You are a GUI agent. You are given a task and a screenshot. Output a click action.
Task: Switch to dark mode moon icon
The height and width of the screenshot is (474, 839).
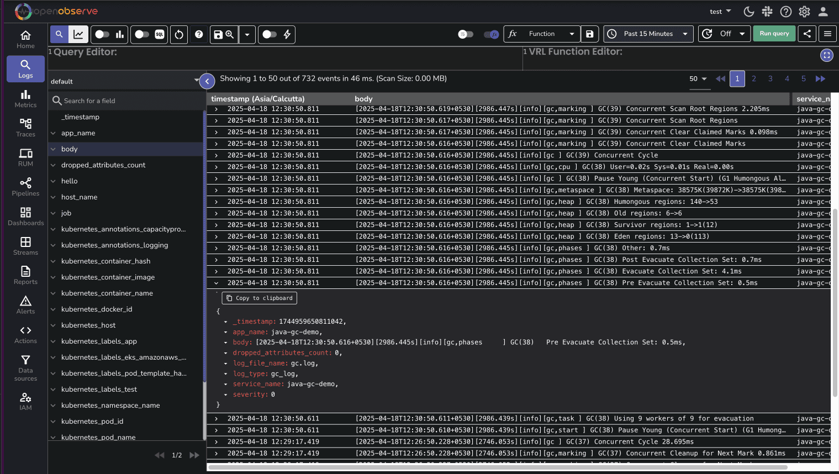[749, 12]
